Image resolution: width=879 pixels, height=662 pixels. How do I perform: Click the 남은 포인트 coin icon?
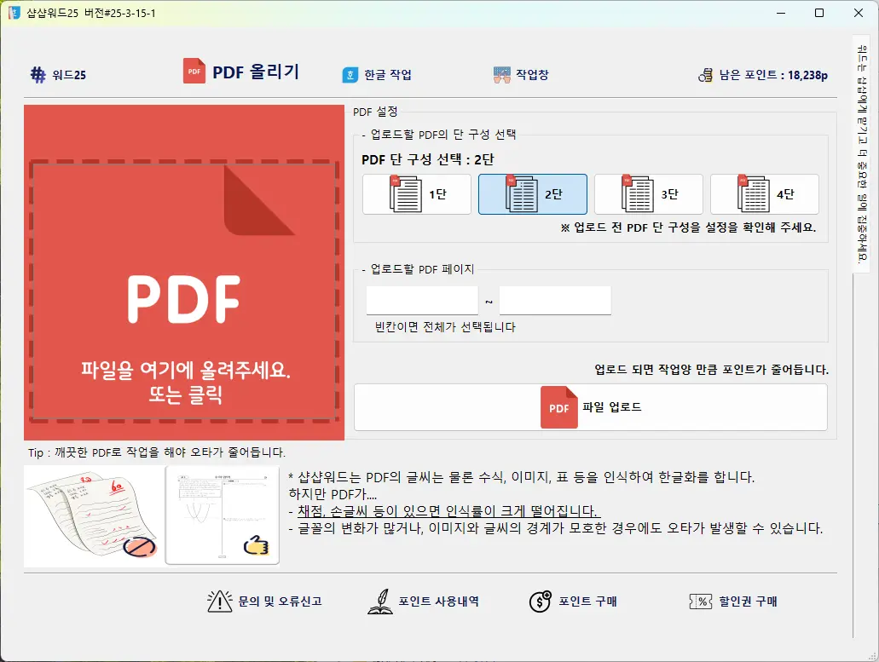click(705, 75)
